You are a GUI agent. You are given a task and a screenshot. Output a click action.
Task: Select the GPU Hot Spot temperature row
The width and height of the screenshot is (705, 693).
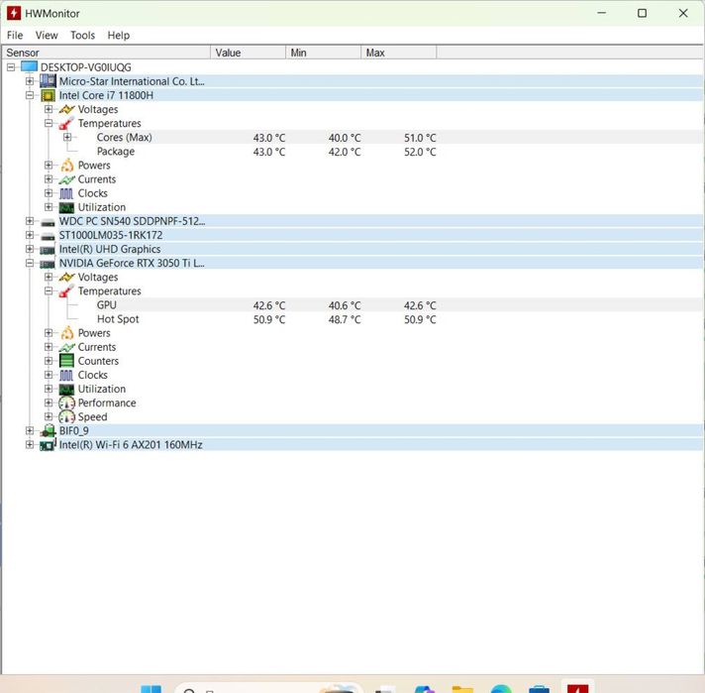118,319
